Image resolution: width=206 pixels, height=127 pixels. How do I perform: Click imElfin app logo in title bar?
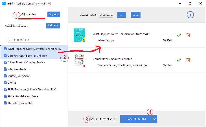(x=4, y=3)
